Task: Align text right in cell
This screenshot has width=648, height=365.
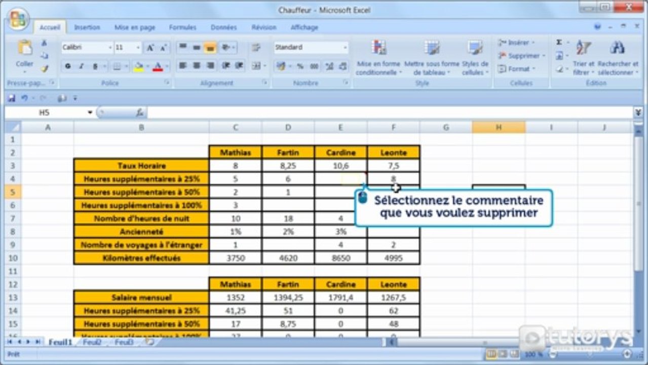Action: point(210,66)
